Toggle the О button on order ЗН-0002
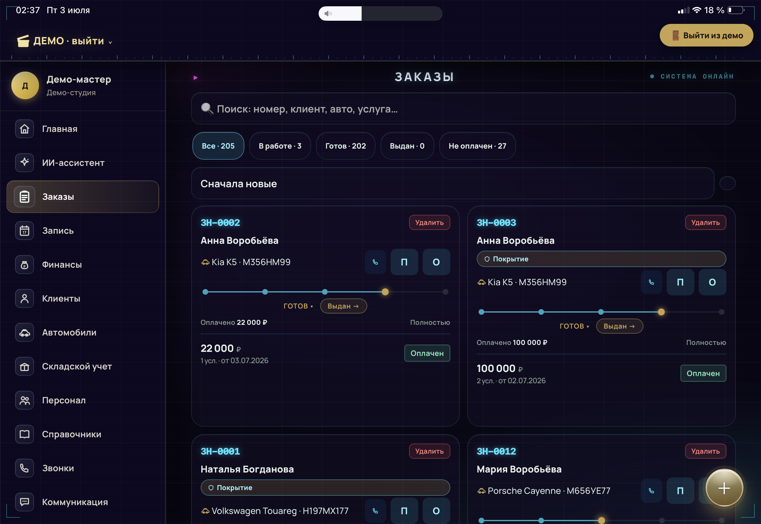Screen dimensions: 761x524 pos(436,262)
